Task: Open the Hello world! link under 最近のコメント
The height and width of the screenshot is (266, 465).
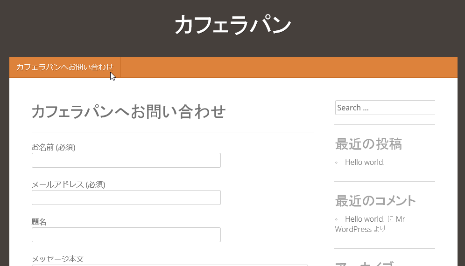Action: (x=365, y=219)
